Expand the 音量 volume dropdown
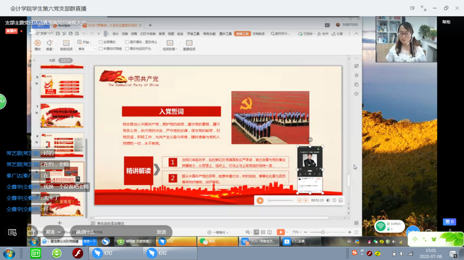464x260 pixels. pos(50,45)
